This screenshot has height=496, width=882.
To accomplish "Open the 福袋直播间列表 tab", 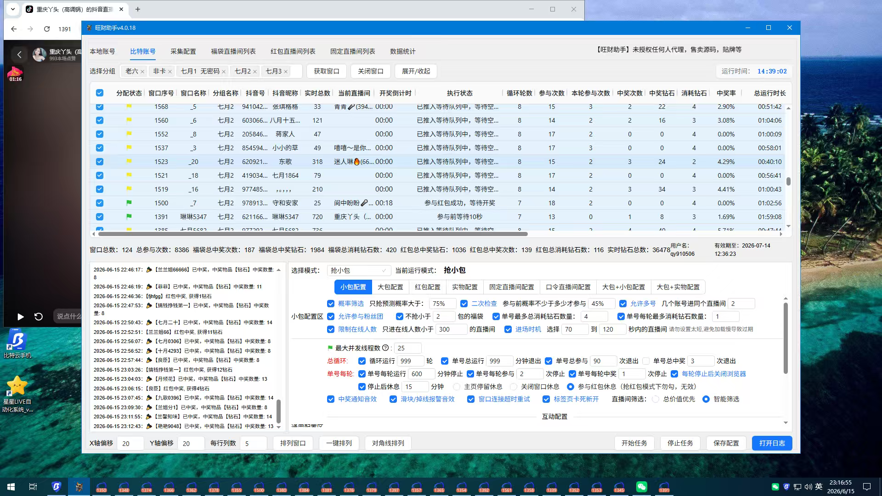I will coord(233,51).
